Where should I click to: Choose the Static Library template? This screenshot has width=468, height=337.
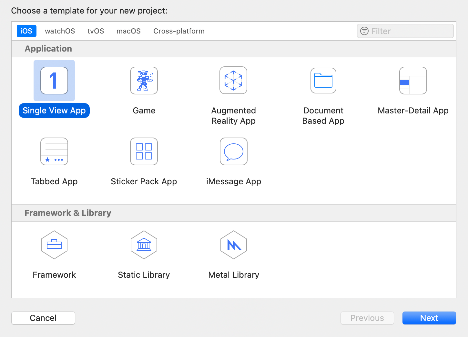(x=144, y=245)
